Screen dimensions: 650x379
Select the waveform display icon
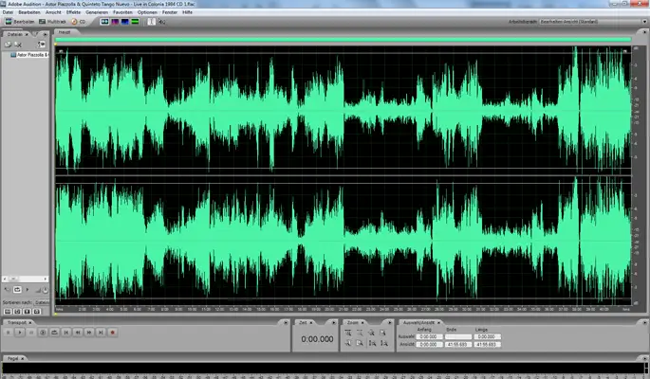[105, 22]
